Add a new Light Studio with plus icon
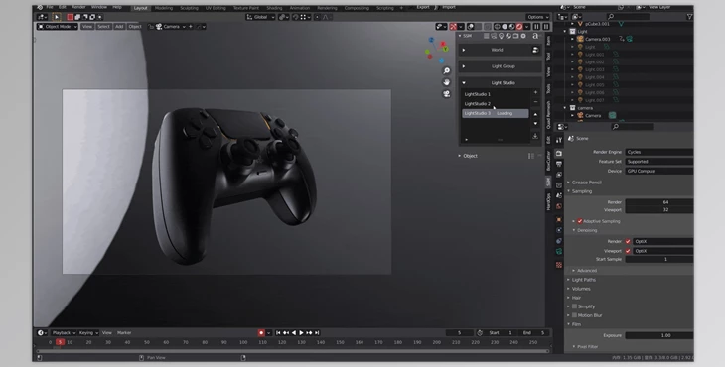 tap(535, 92)
